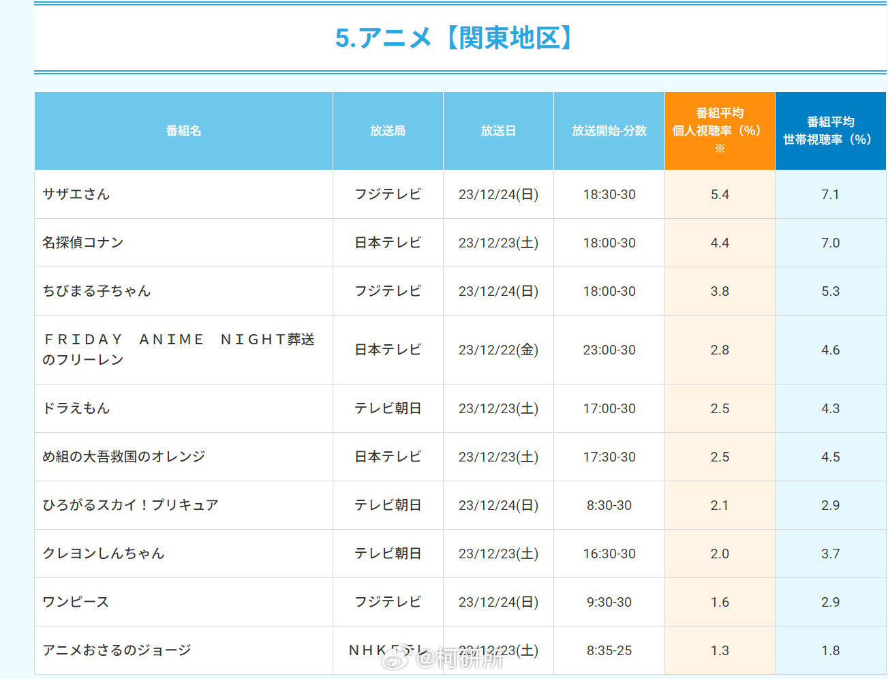Click 日本テレビ in the フリーレン row
The image size is (888, 679).
click(388, 350)
